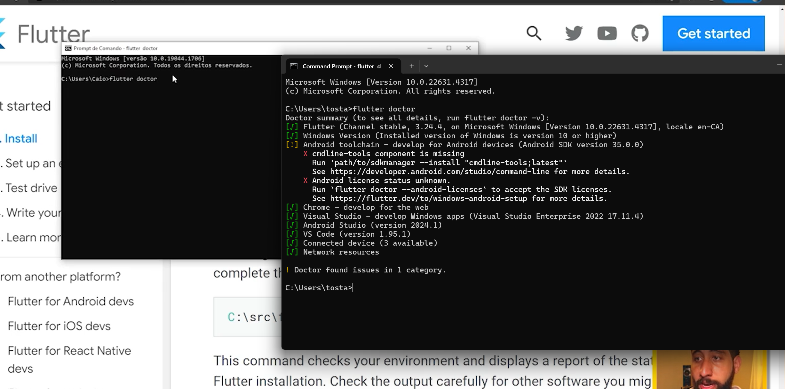The image size is (785, 389).
Task: Click the 'VS Code (version 1.95.1)' line
Action: point(348,234)
